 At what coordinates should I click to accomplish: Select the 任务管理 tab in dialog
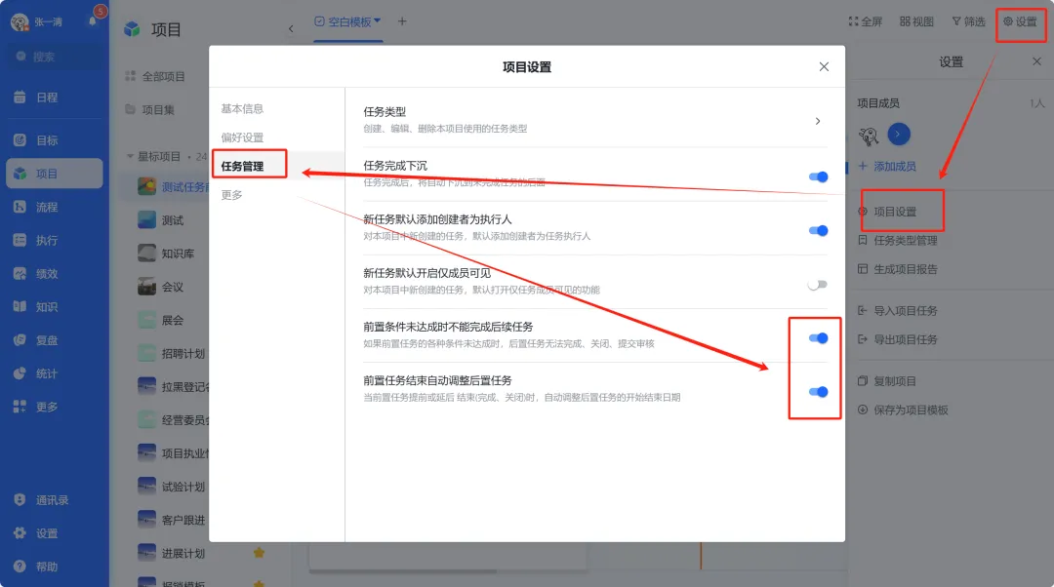click(x=242, y=166)
